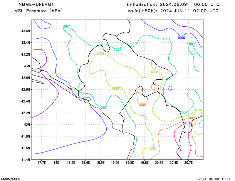Click the 18E longitude axis label
This screenshot has width=235, height=181.
(x=56, y=163)
